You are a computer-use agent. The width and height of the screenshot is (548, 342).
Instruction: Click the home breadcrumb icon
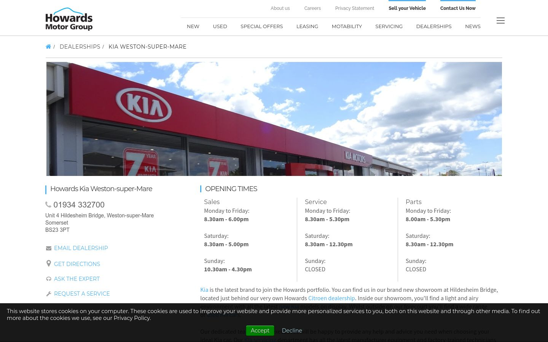(48, 47)
